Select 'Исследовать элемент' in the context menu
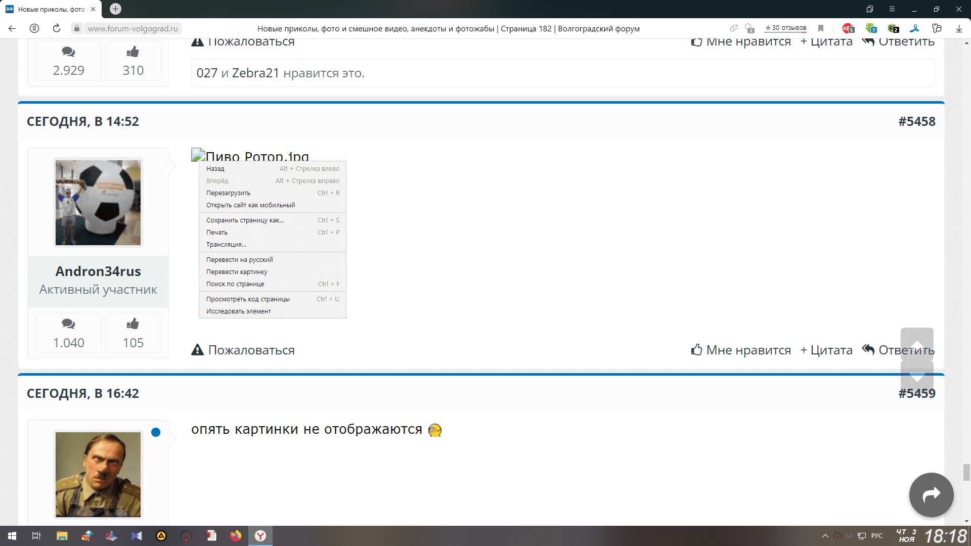 [x=238, y=311]
